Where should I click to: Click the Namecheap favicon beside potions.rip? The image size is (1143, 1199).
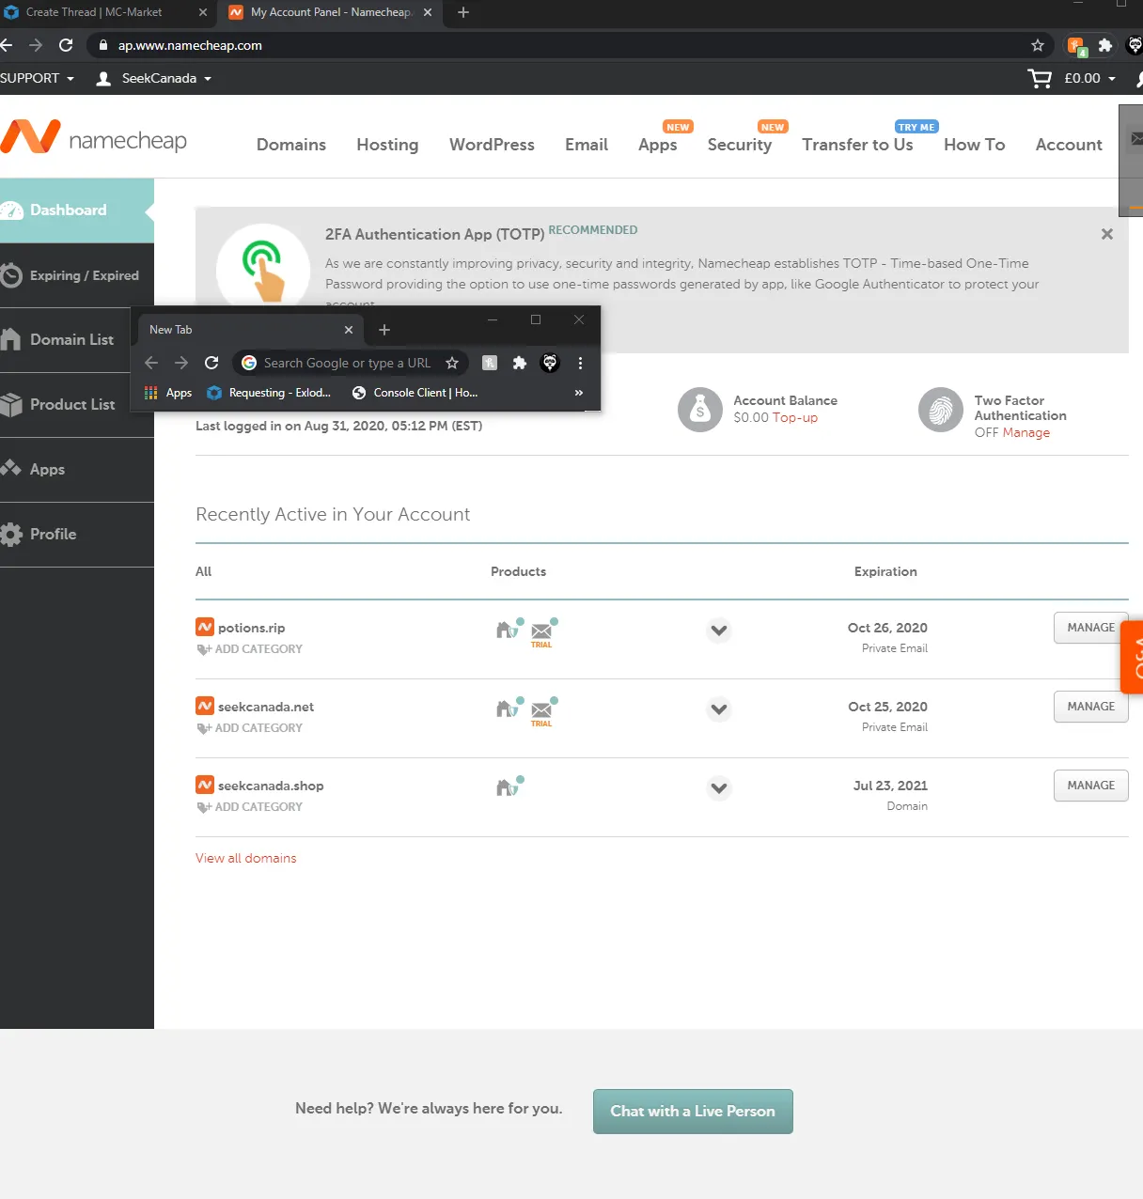tap(205, 627)
